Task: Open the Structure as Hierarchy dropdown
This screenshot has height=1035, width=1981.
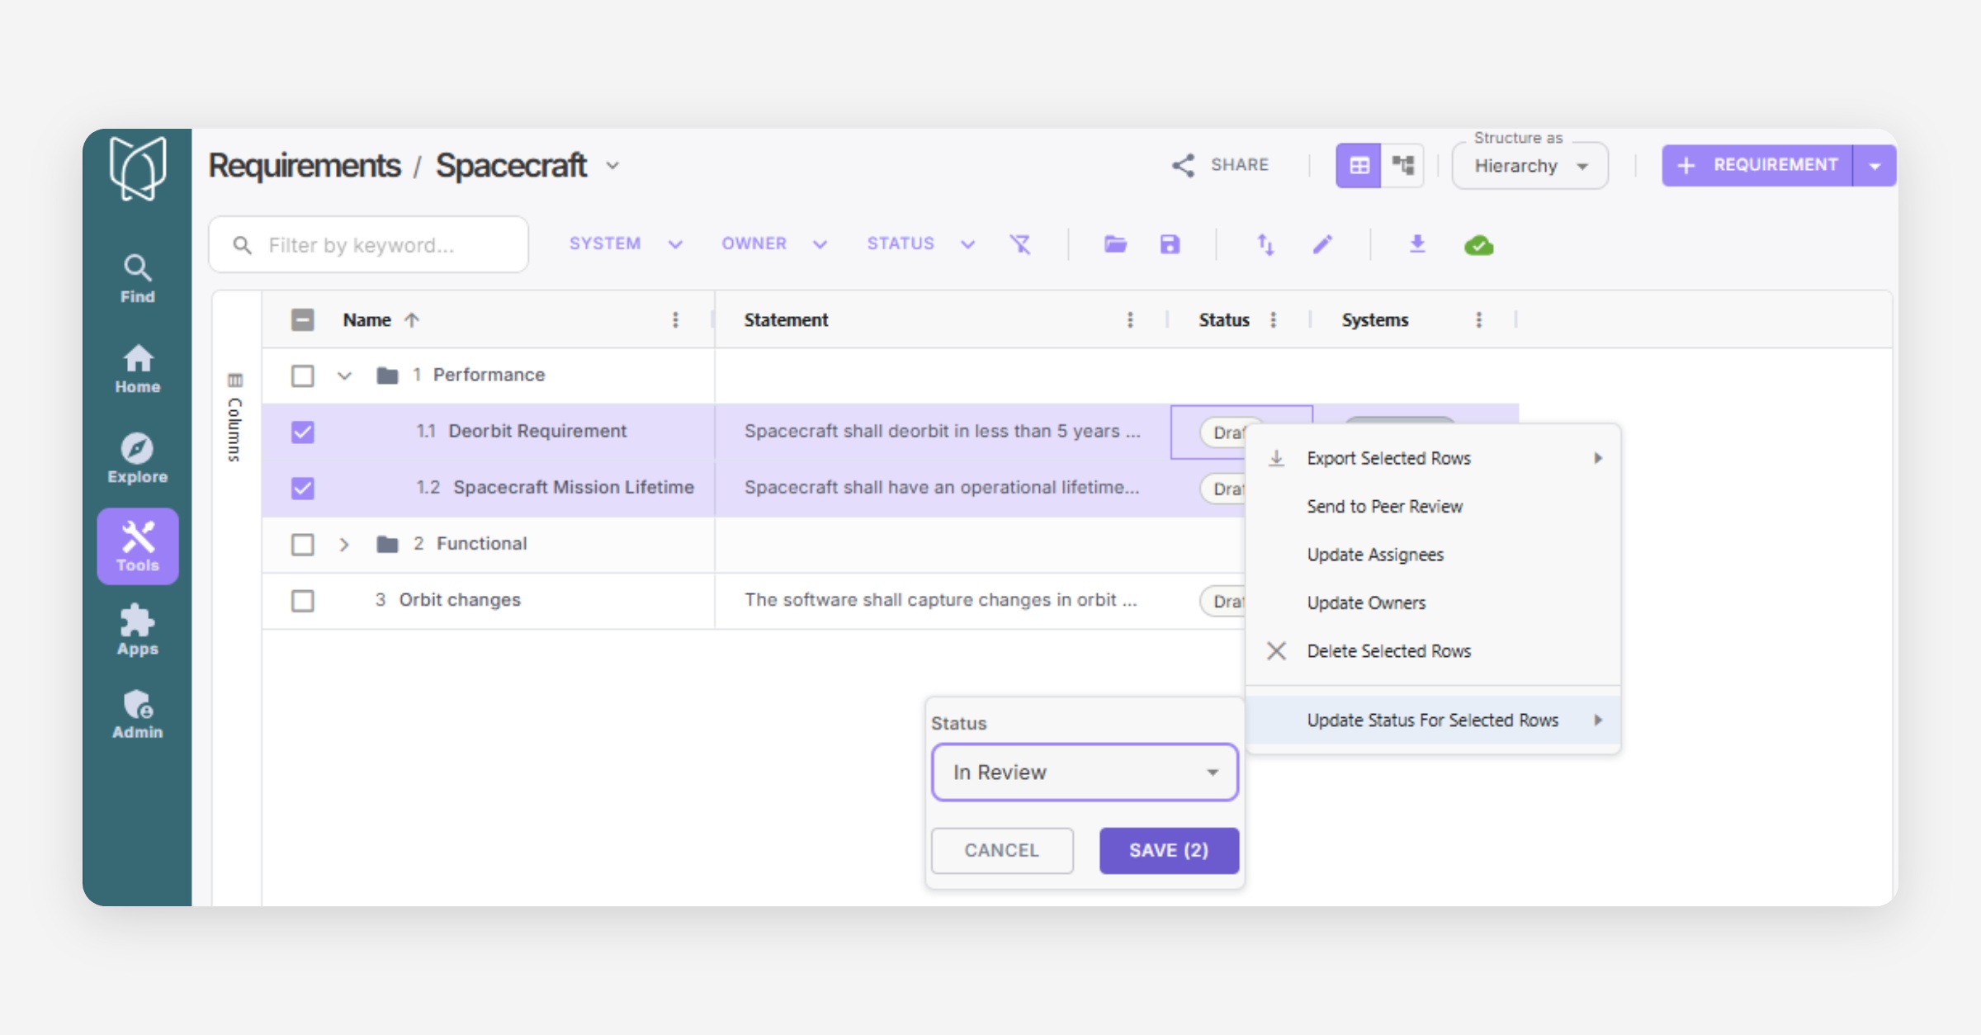Action: pyautogui.click(x=1529, y=166)
